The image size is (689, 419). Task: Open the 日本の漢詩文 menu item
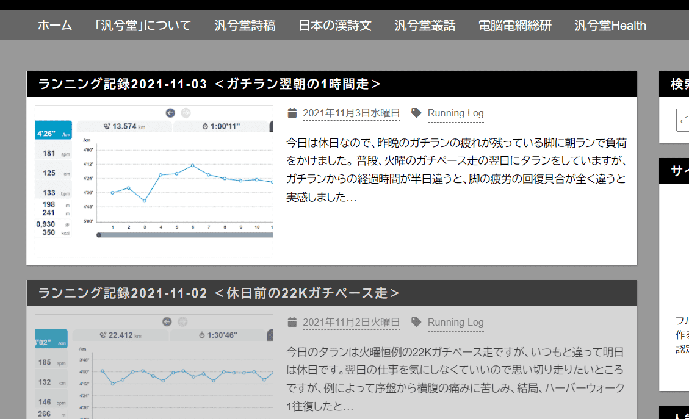[x=335, y=26]
